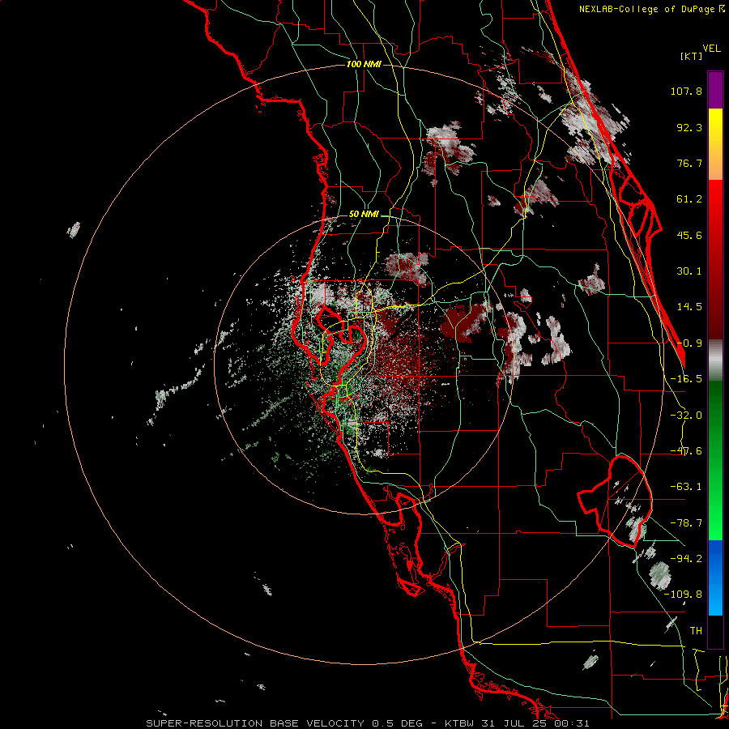Select the 107.8 value on velocity scale

point(686,91)
